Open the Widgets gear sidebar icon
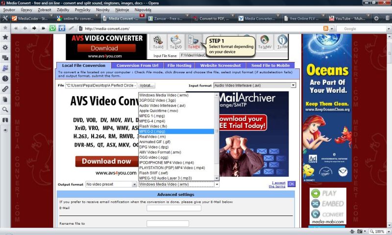 point(5,47)
